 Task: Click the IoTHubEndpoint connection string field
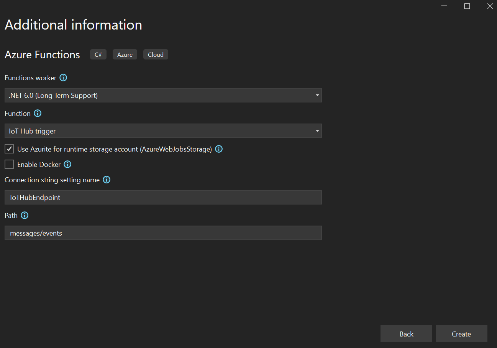click(163, 197)
